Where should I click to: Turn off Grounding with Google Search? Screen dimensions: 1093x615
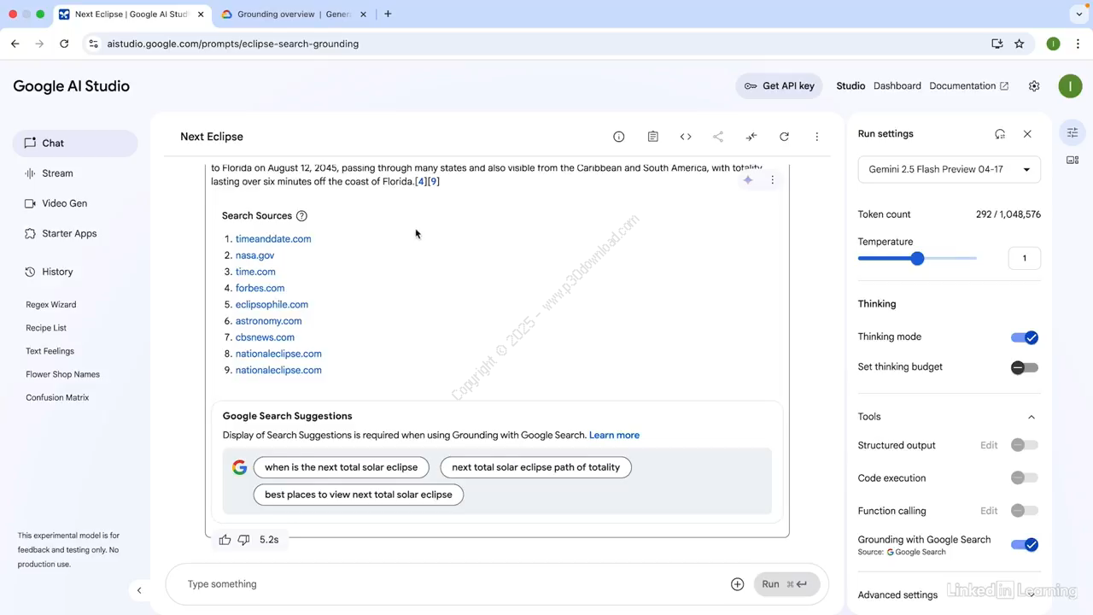[1024, 545]
